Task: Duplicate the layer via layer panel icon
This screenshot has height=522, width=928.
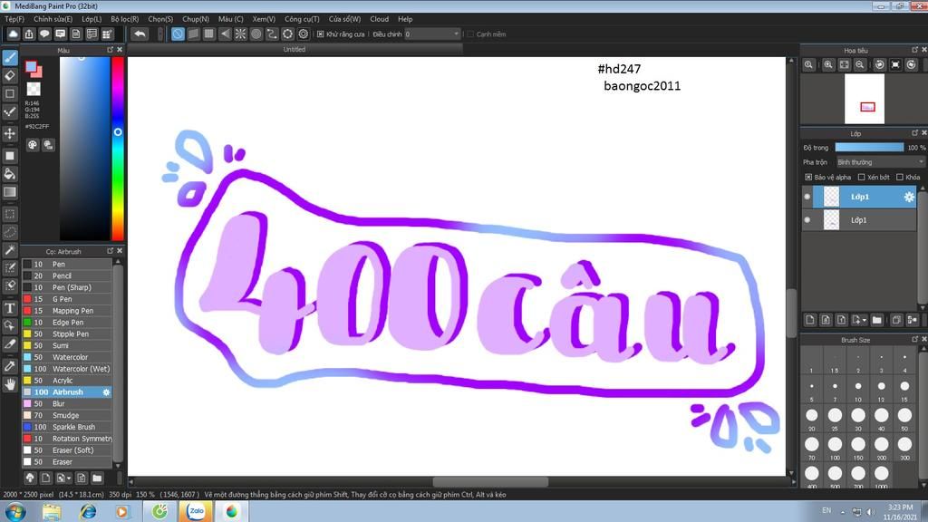Action: tap(896, 320)
